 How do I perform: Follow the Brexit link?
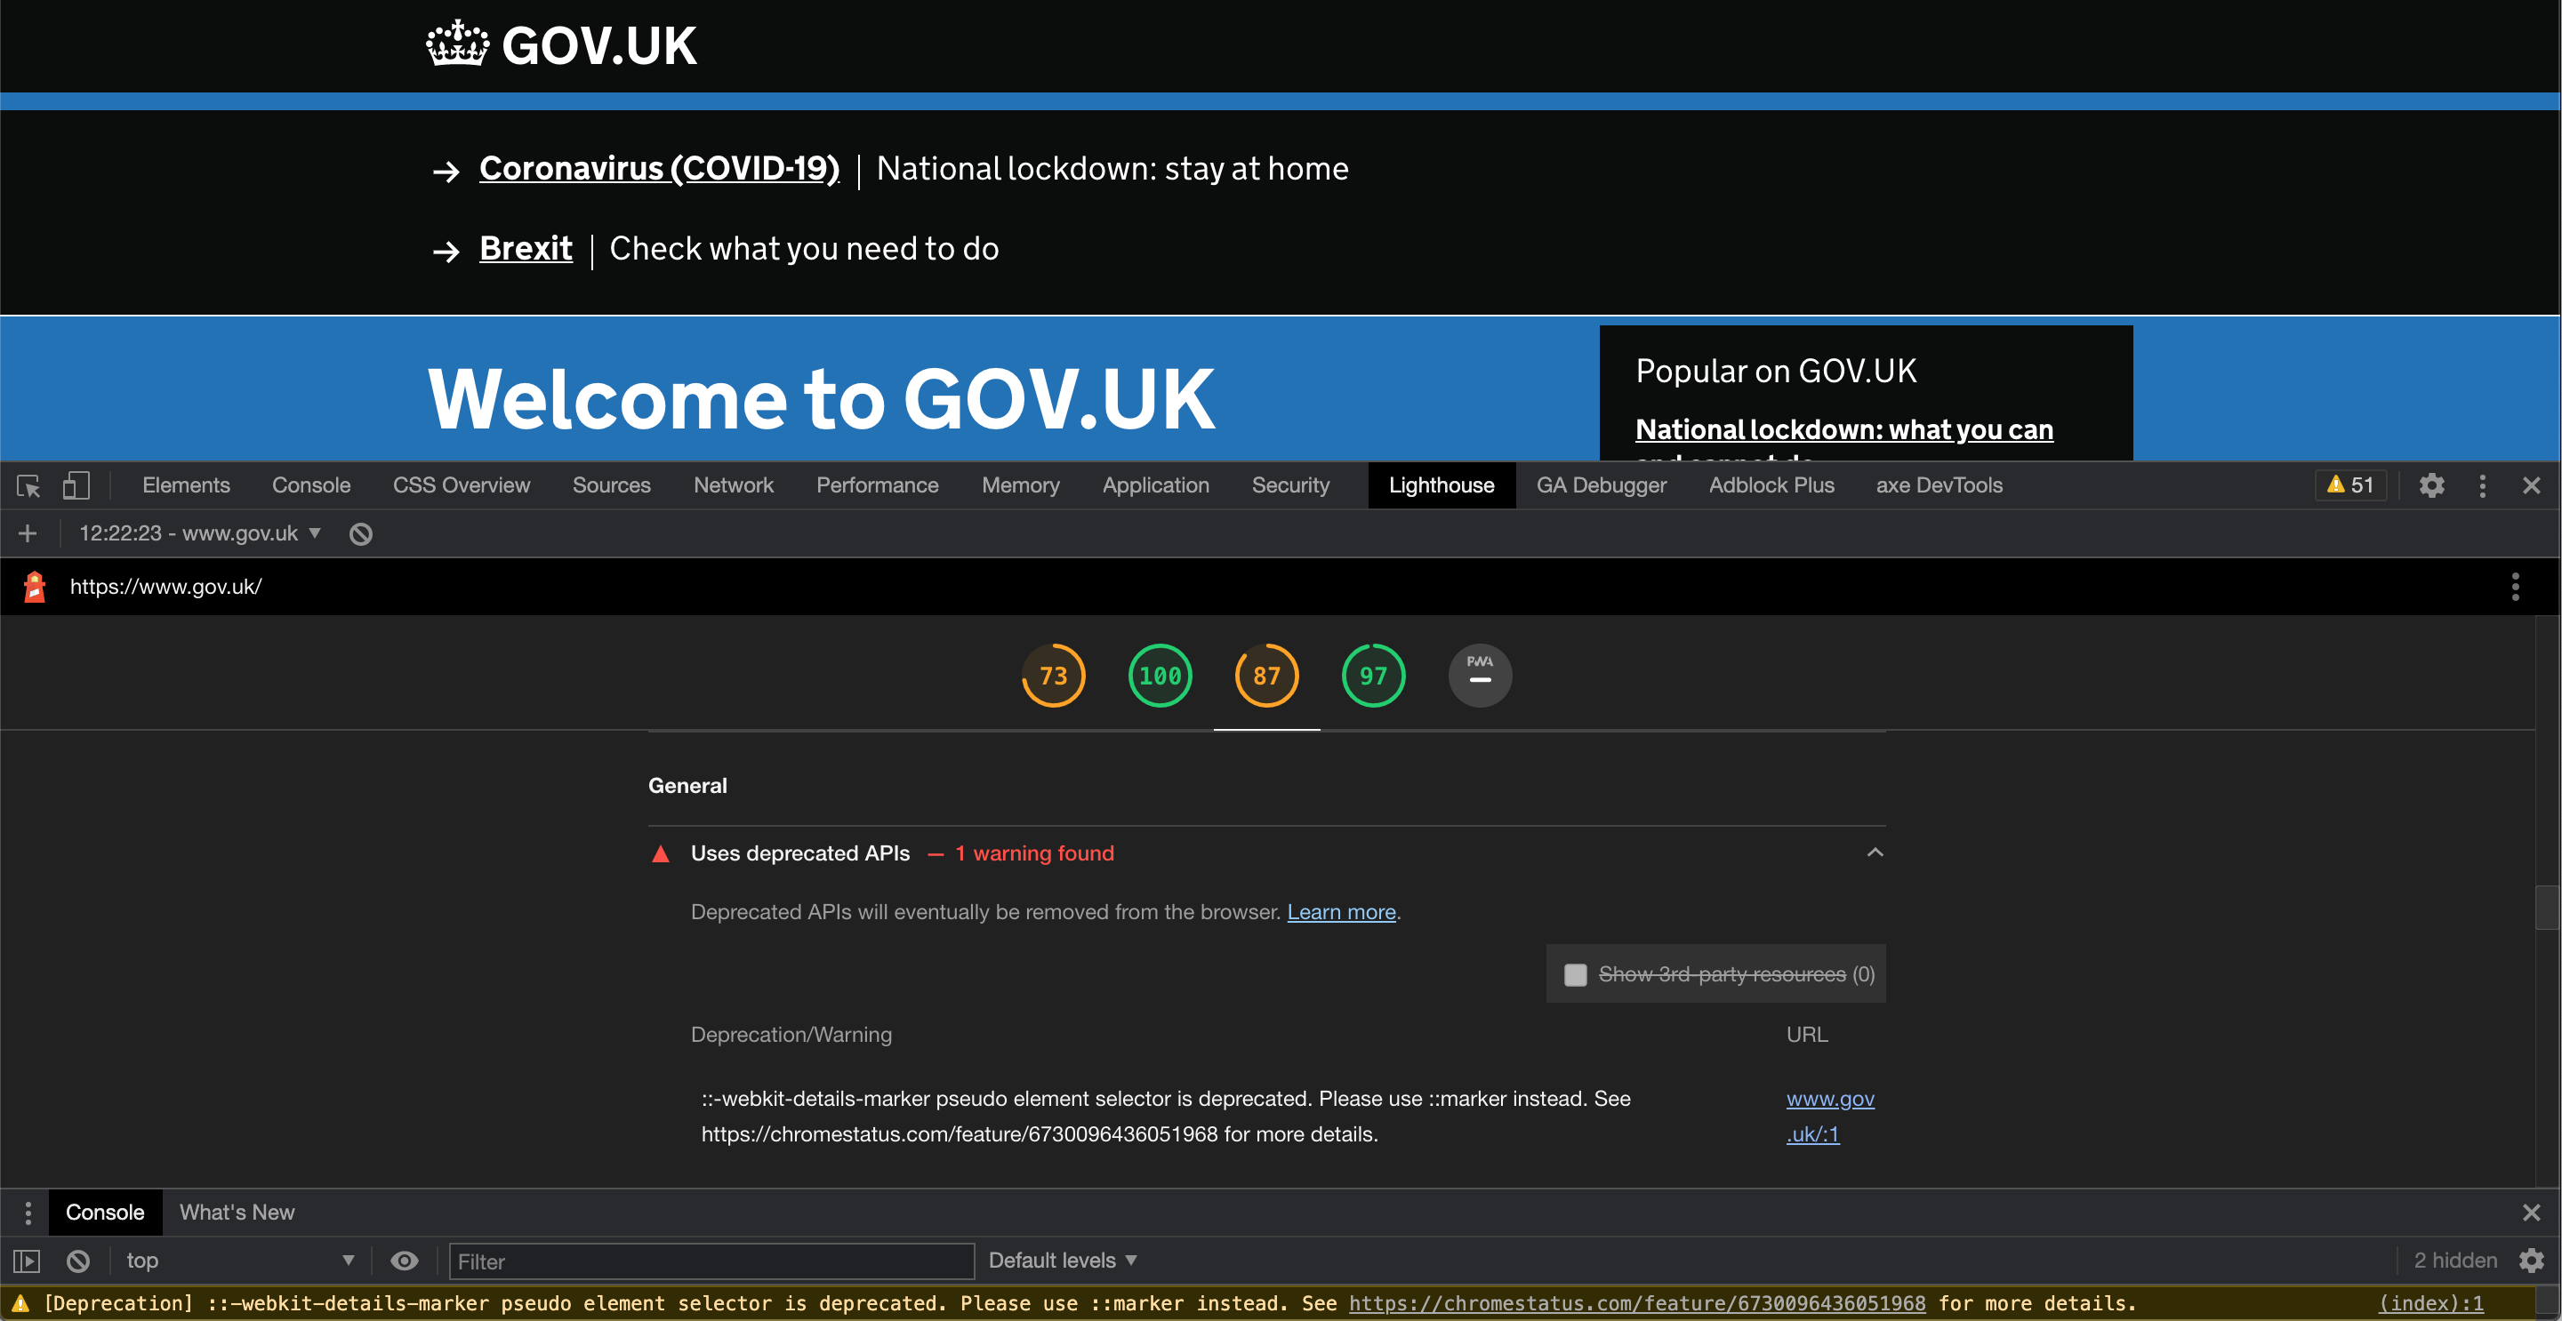click(x=526, y=249)
